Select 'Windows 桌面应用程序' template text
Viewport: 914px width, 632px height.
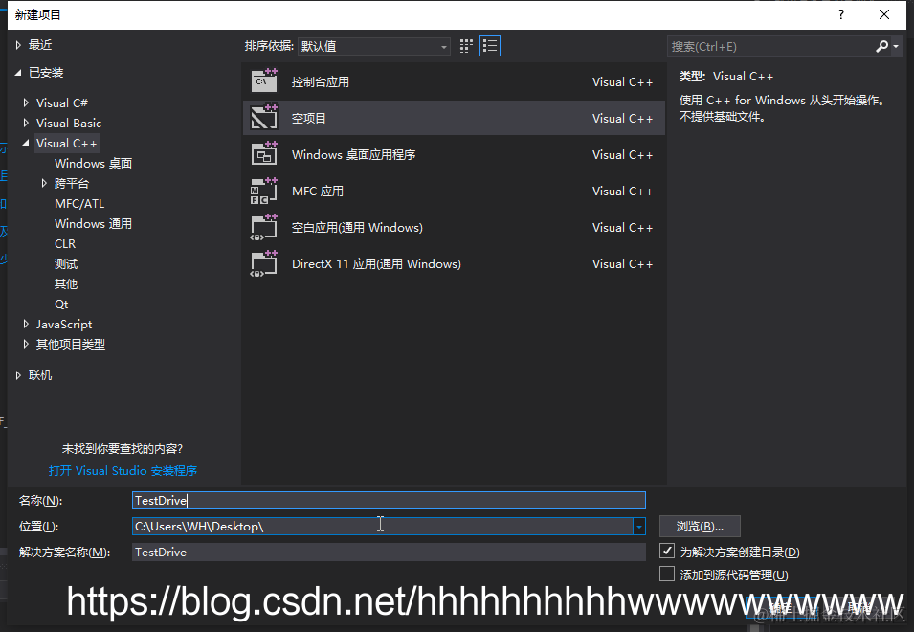point(353,154)
